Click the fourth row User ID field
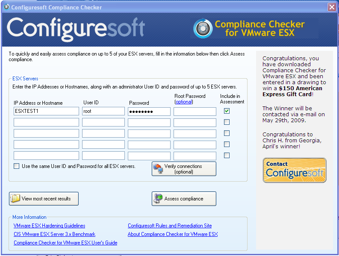This screenshot has height=256, width=339. [x=103, y=144]
